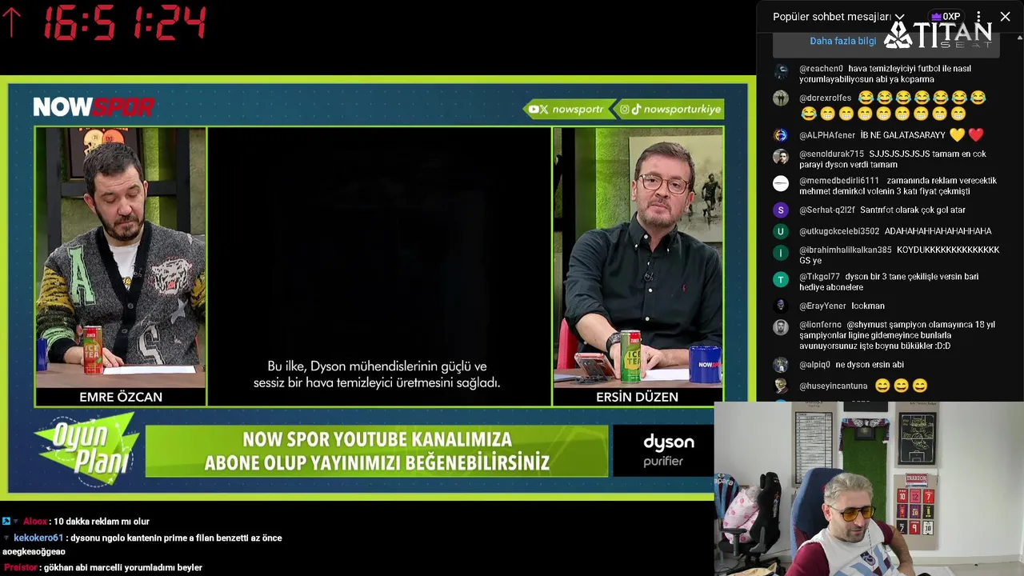Click the username @huseyincantuna
This screenshot has width=1024, height=576.
[x=833, y=386]
